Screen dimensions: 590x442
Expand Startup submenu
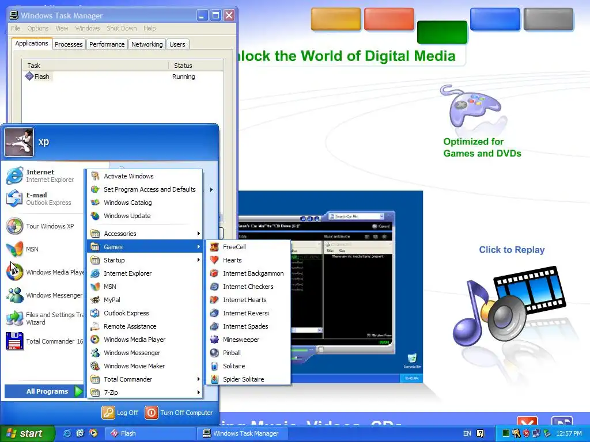click(145, 260)
